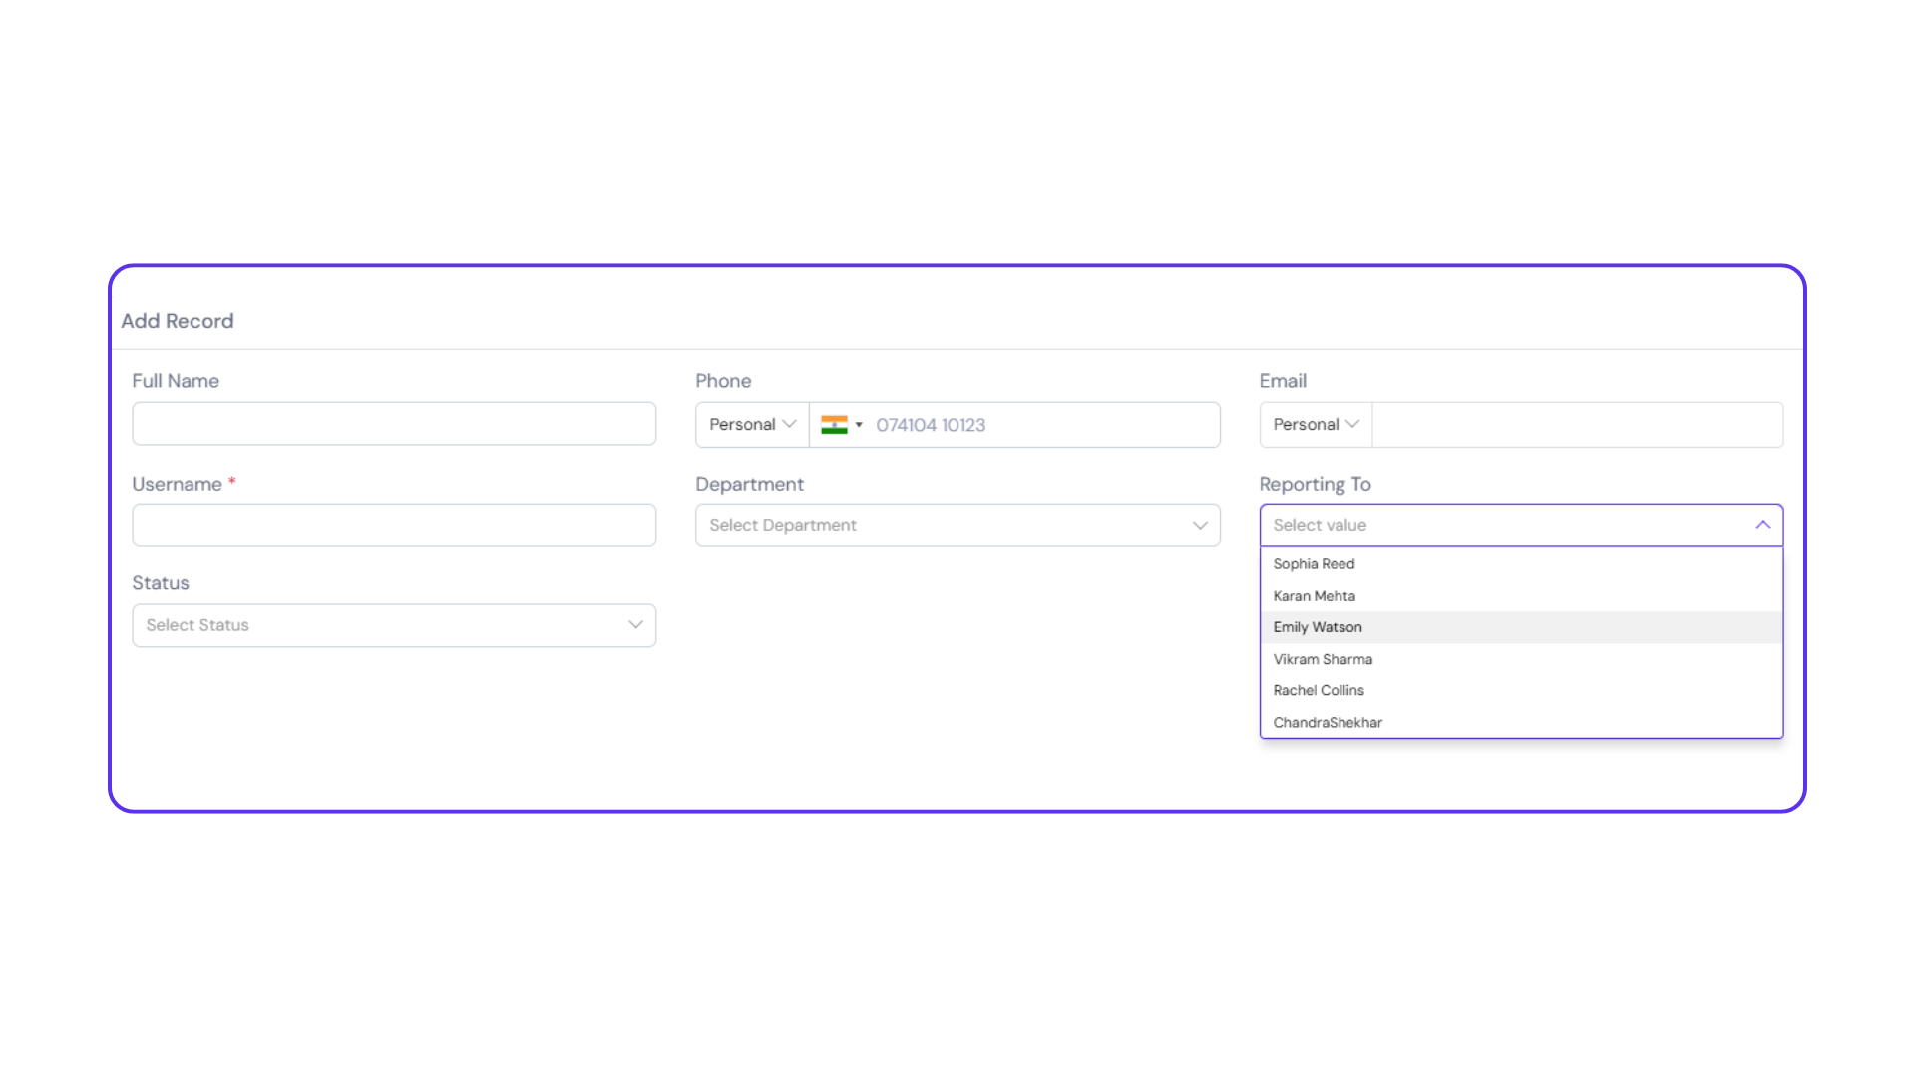Click into the Full Name field
Viewport: 1915px width, 1077px height.
pyautogui.click(x=394, y=424)
